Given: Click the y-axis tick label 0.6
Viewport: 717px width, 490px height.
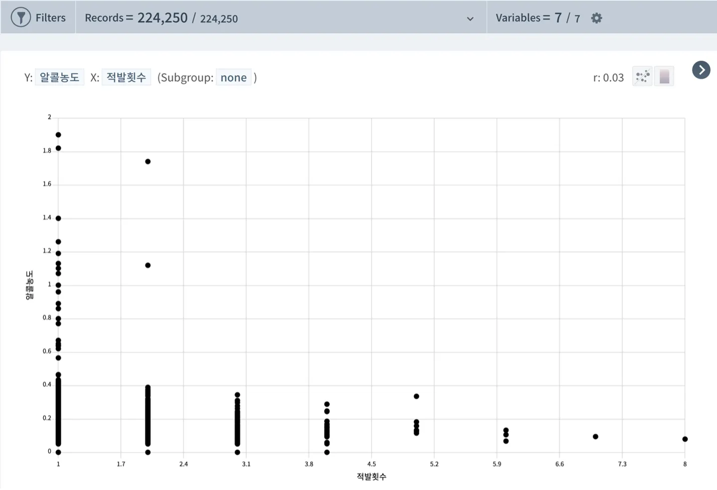Looking at the screenshot, I should tap(47, 351).
